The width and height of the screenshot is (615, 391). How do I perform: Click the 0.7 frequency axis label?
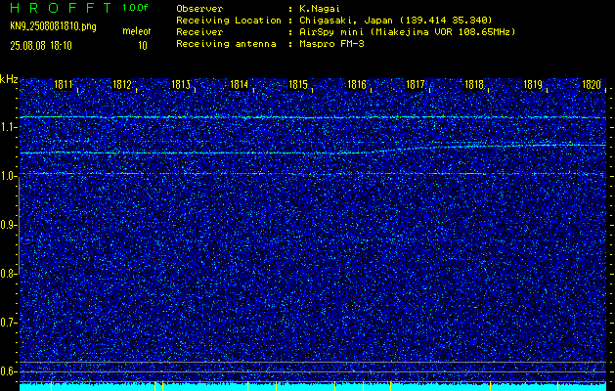[8, 323]
